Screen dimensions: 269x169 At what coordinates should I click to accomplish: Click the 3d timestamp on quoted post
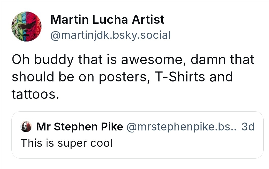(x=248, y=127)
